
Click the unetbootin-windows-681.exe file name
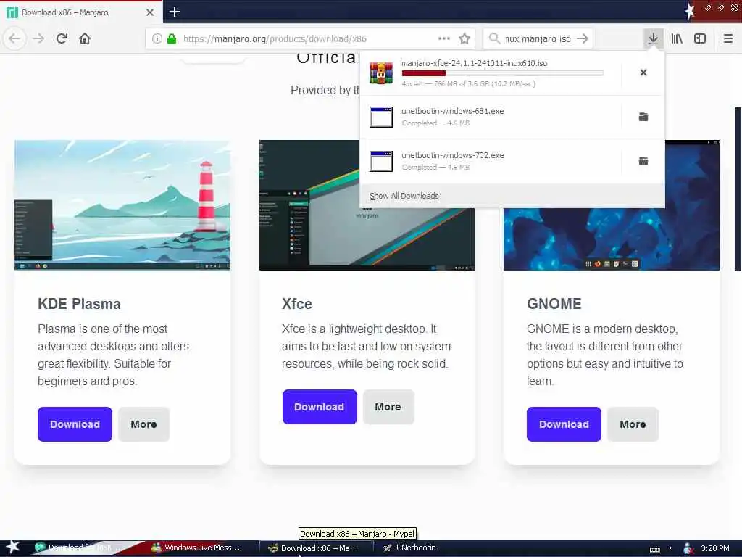[452, 111]
